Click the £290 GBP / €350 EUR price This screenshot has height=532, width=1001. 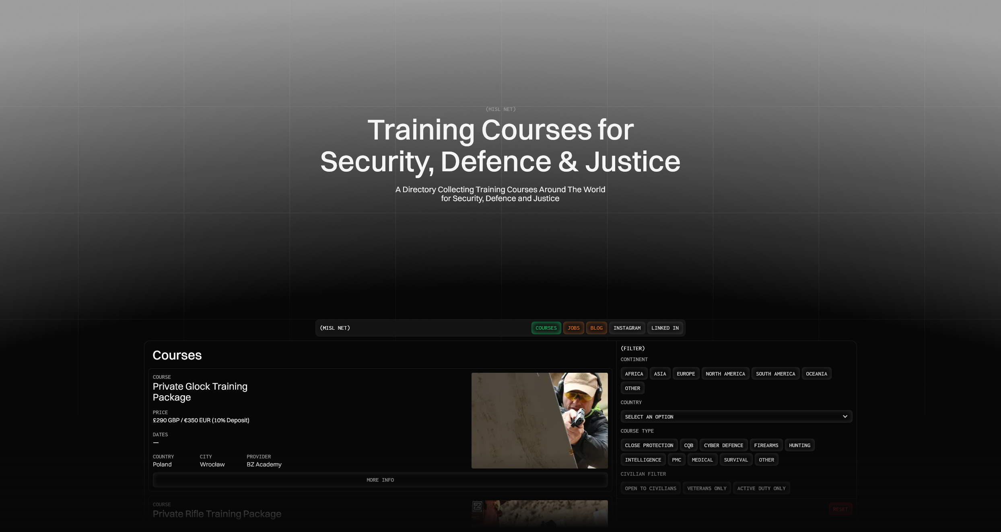click(x=201, y=420)
